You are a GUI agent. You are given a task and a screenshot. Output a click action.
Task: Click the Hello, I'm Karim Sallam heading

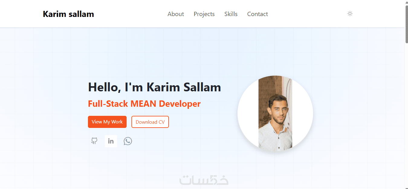pyautogui.click(x=154, y=87)
